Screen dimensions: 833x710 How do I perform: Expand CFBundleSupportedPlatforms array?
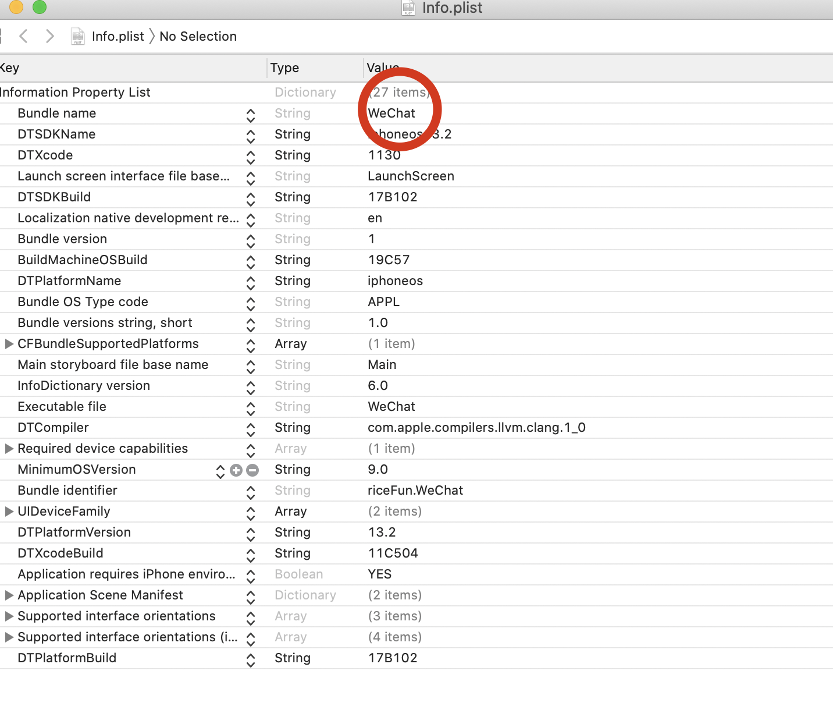point(9,344)
